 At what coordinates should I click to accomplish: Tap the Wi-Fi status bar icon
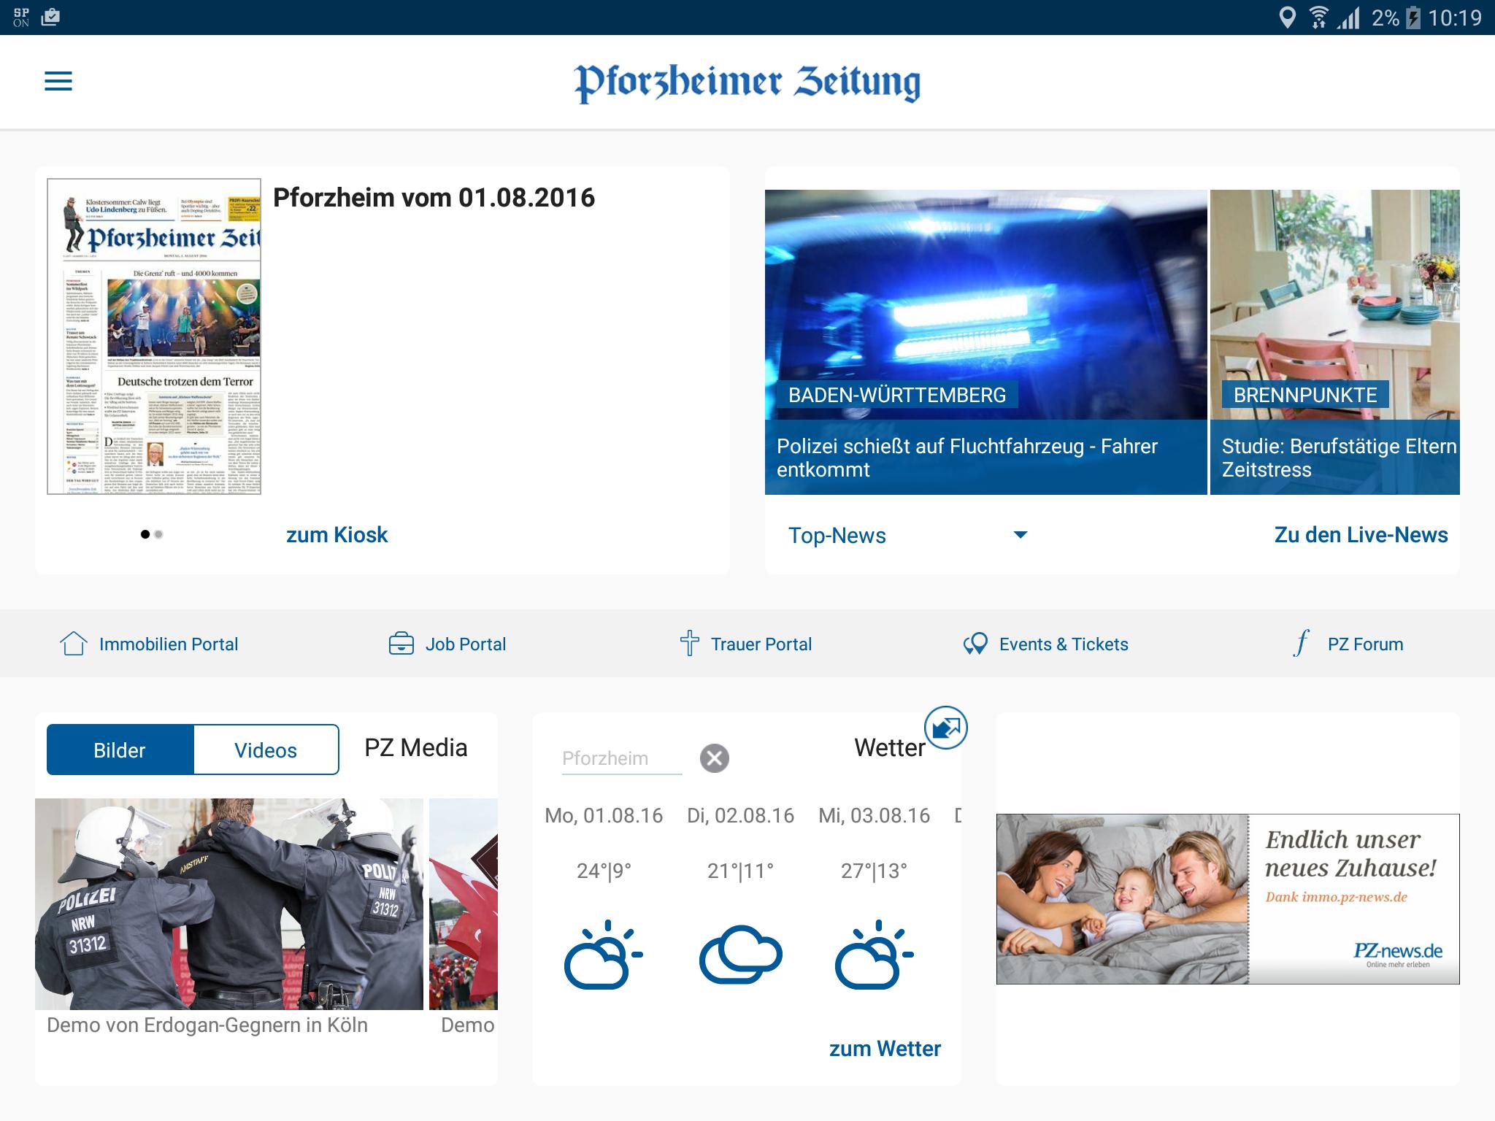point(1318,18)
